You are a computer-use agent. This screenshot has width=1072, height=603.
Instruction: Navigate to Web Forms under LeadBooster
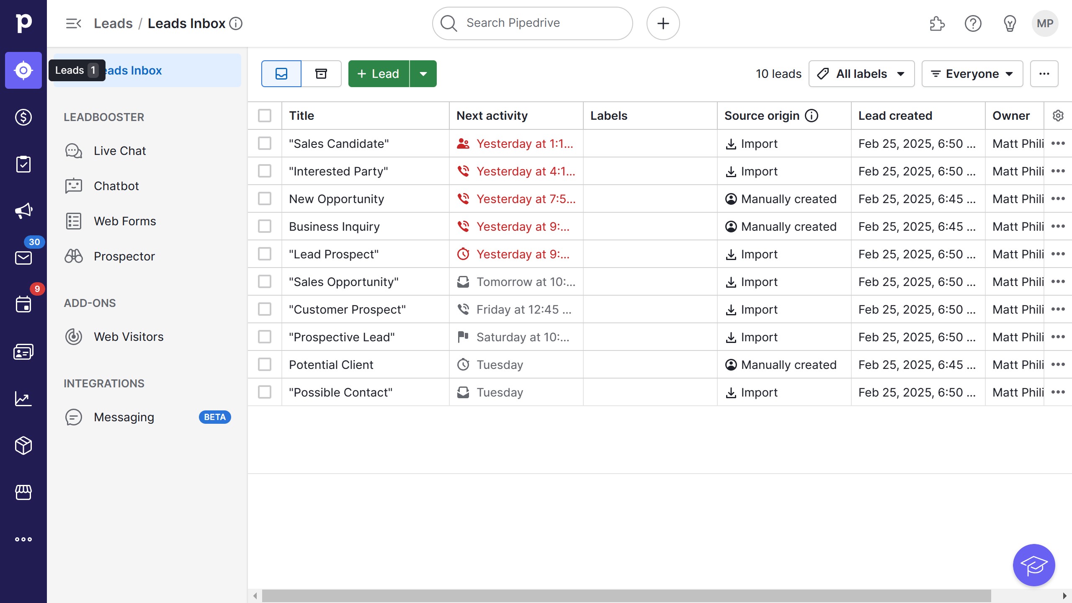pyautogui.click(x=124, y=221)
